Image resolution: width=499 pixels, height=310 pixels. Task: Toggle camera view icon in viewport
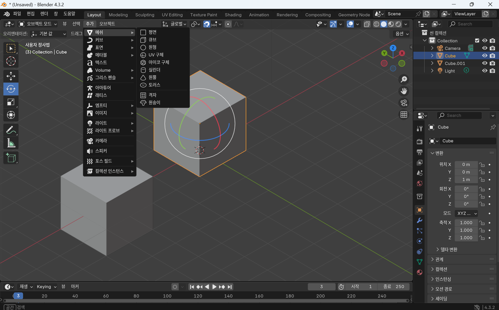(x=404, y=103)
